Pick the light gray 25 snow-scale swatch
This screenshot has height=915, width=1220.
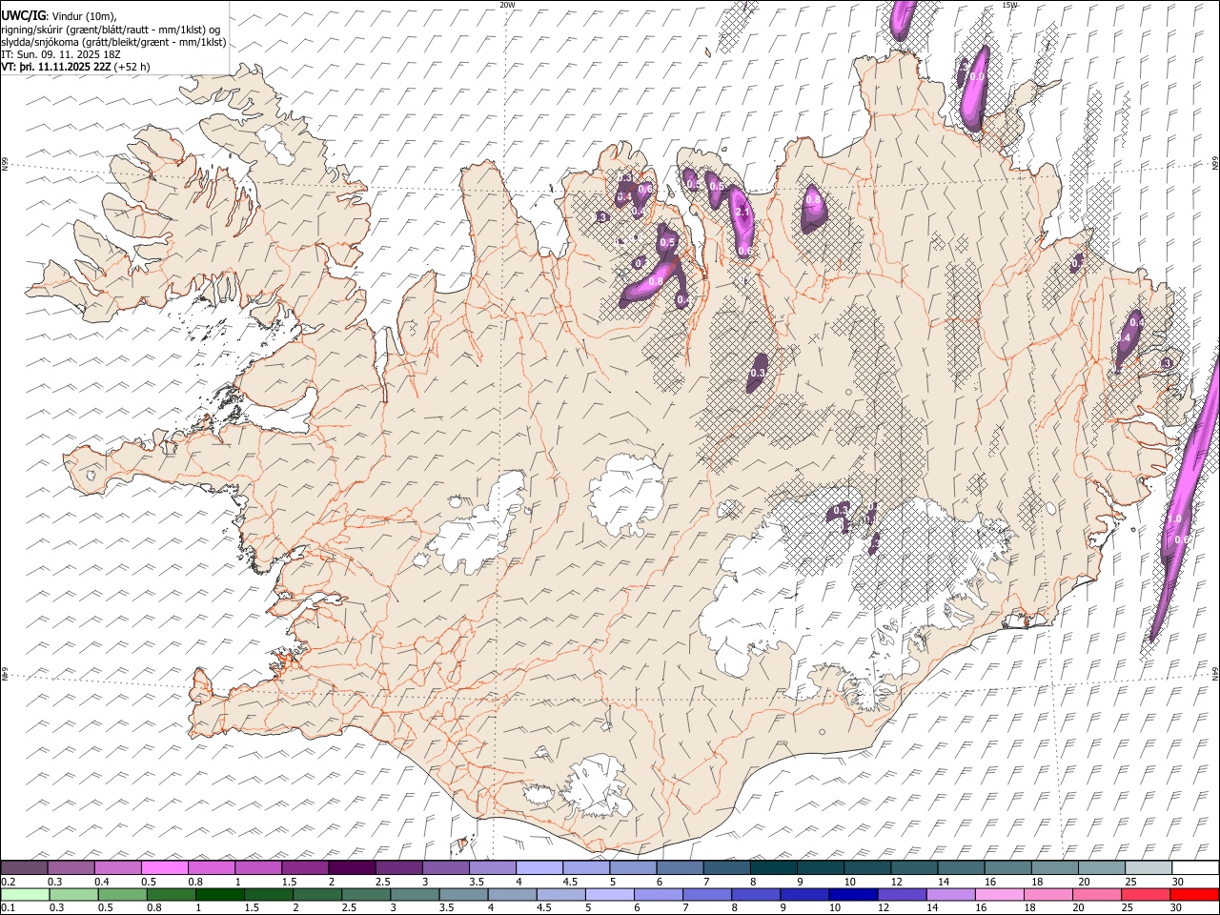1149,868
